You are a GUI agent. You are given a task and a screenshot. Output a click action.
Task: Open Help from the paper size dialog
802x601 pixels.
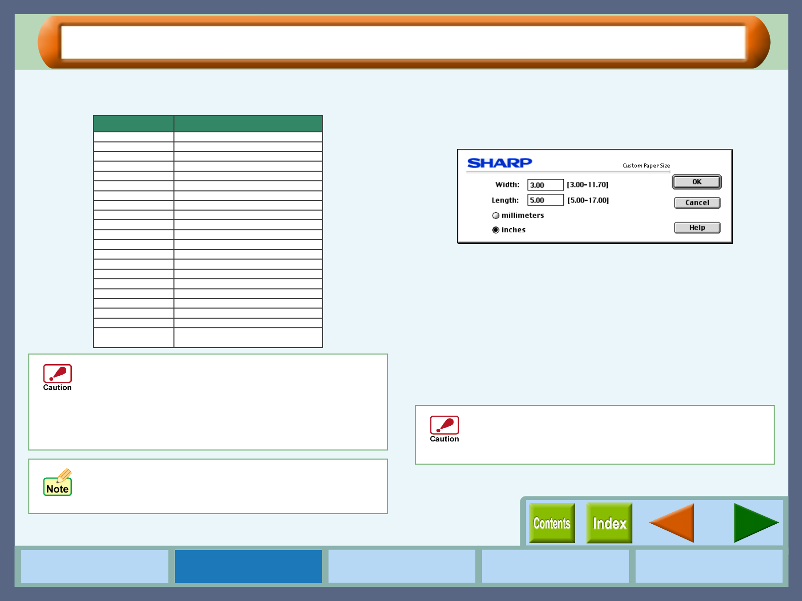[x=697, y=228]
